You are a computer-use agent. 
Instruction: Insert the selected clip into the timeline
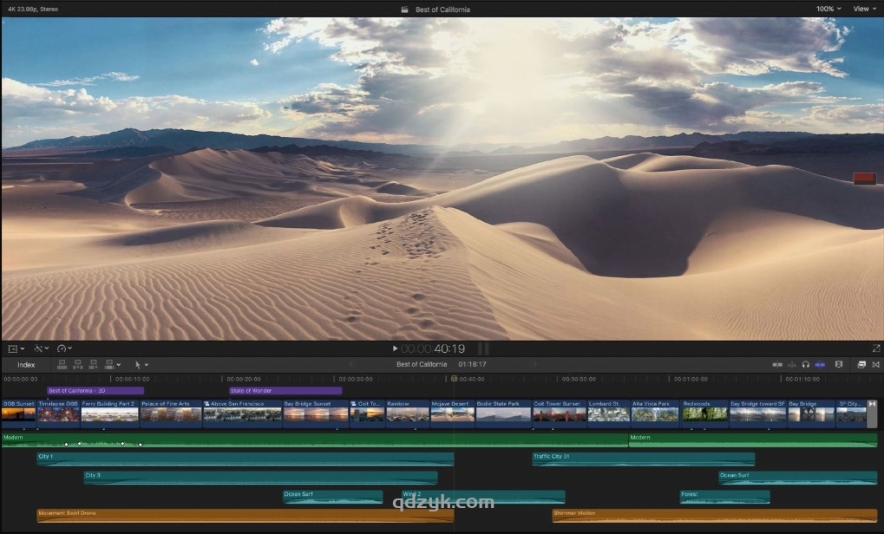78,365
